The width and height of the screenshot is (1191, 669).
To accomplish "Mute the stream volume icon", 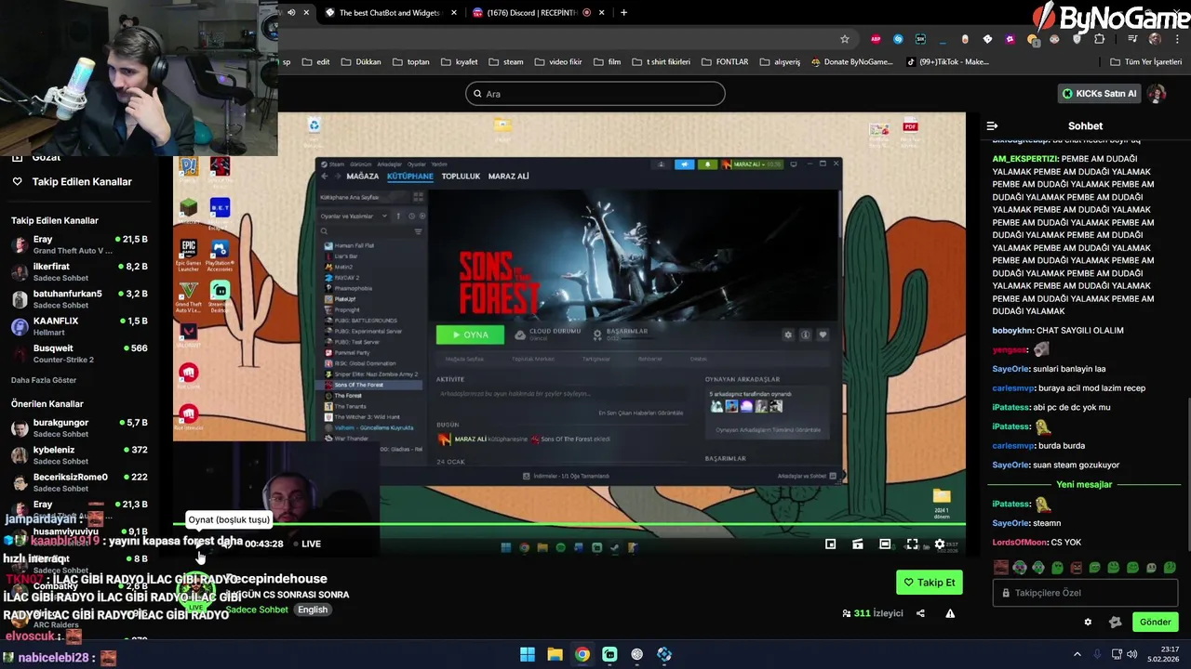I will coord(226,544).
